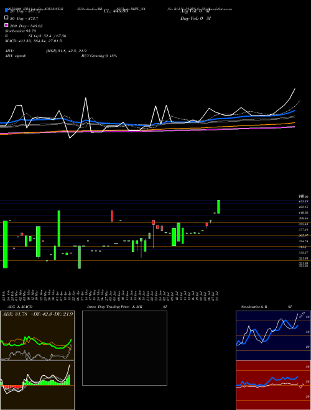The width and height of the screenshot is (311, 410).
Task: Click the 343.5 price axis label
Action: [x=303, y=247]
